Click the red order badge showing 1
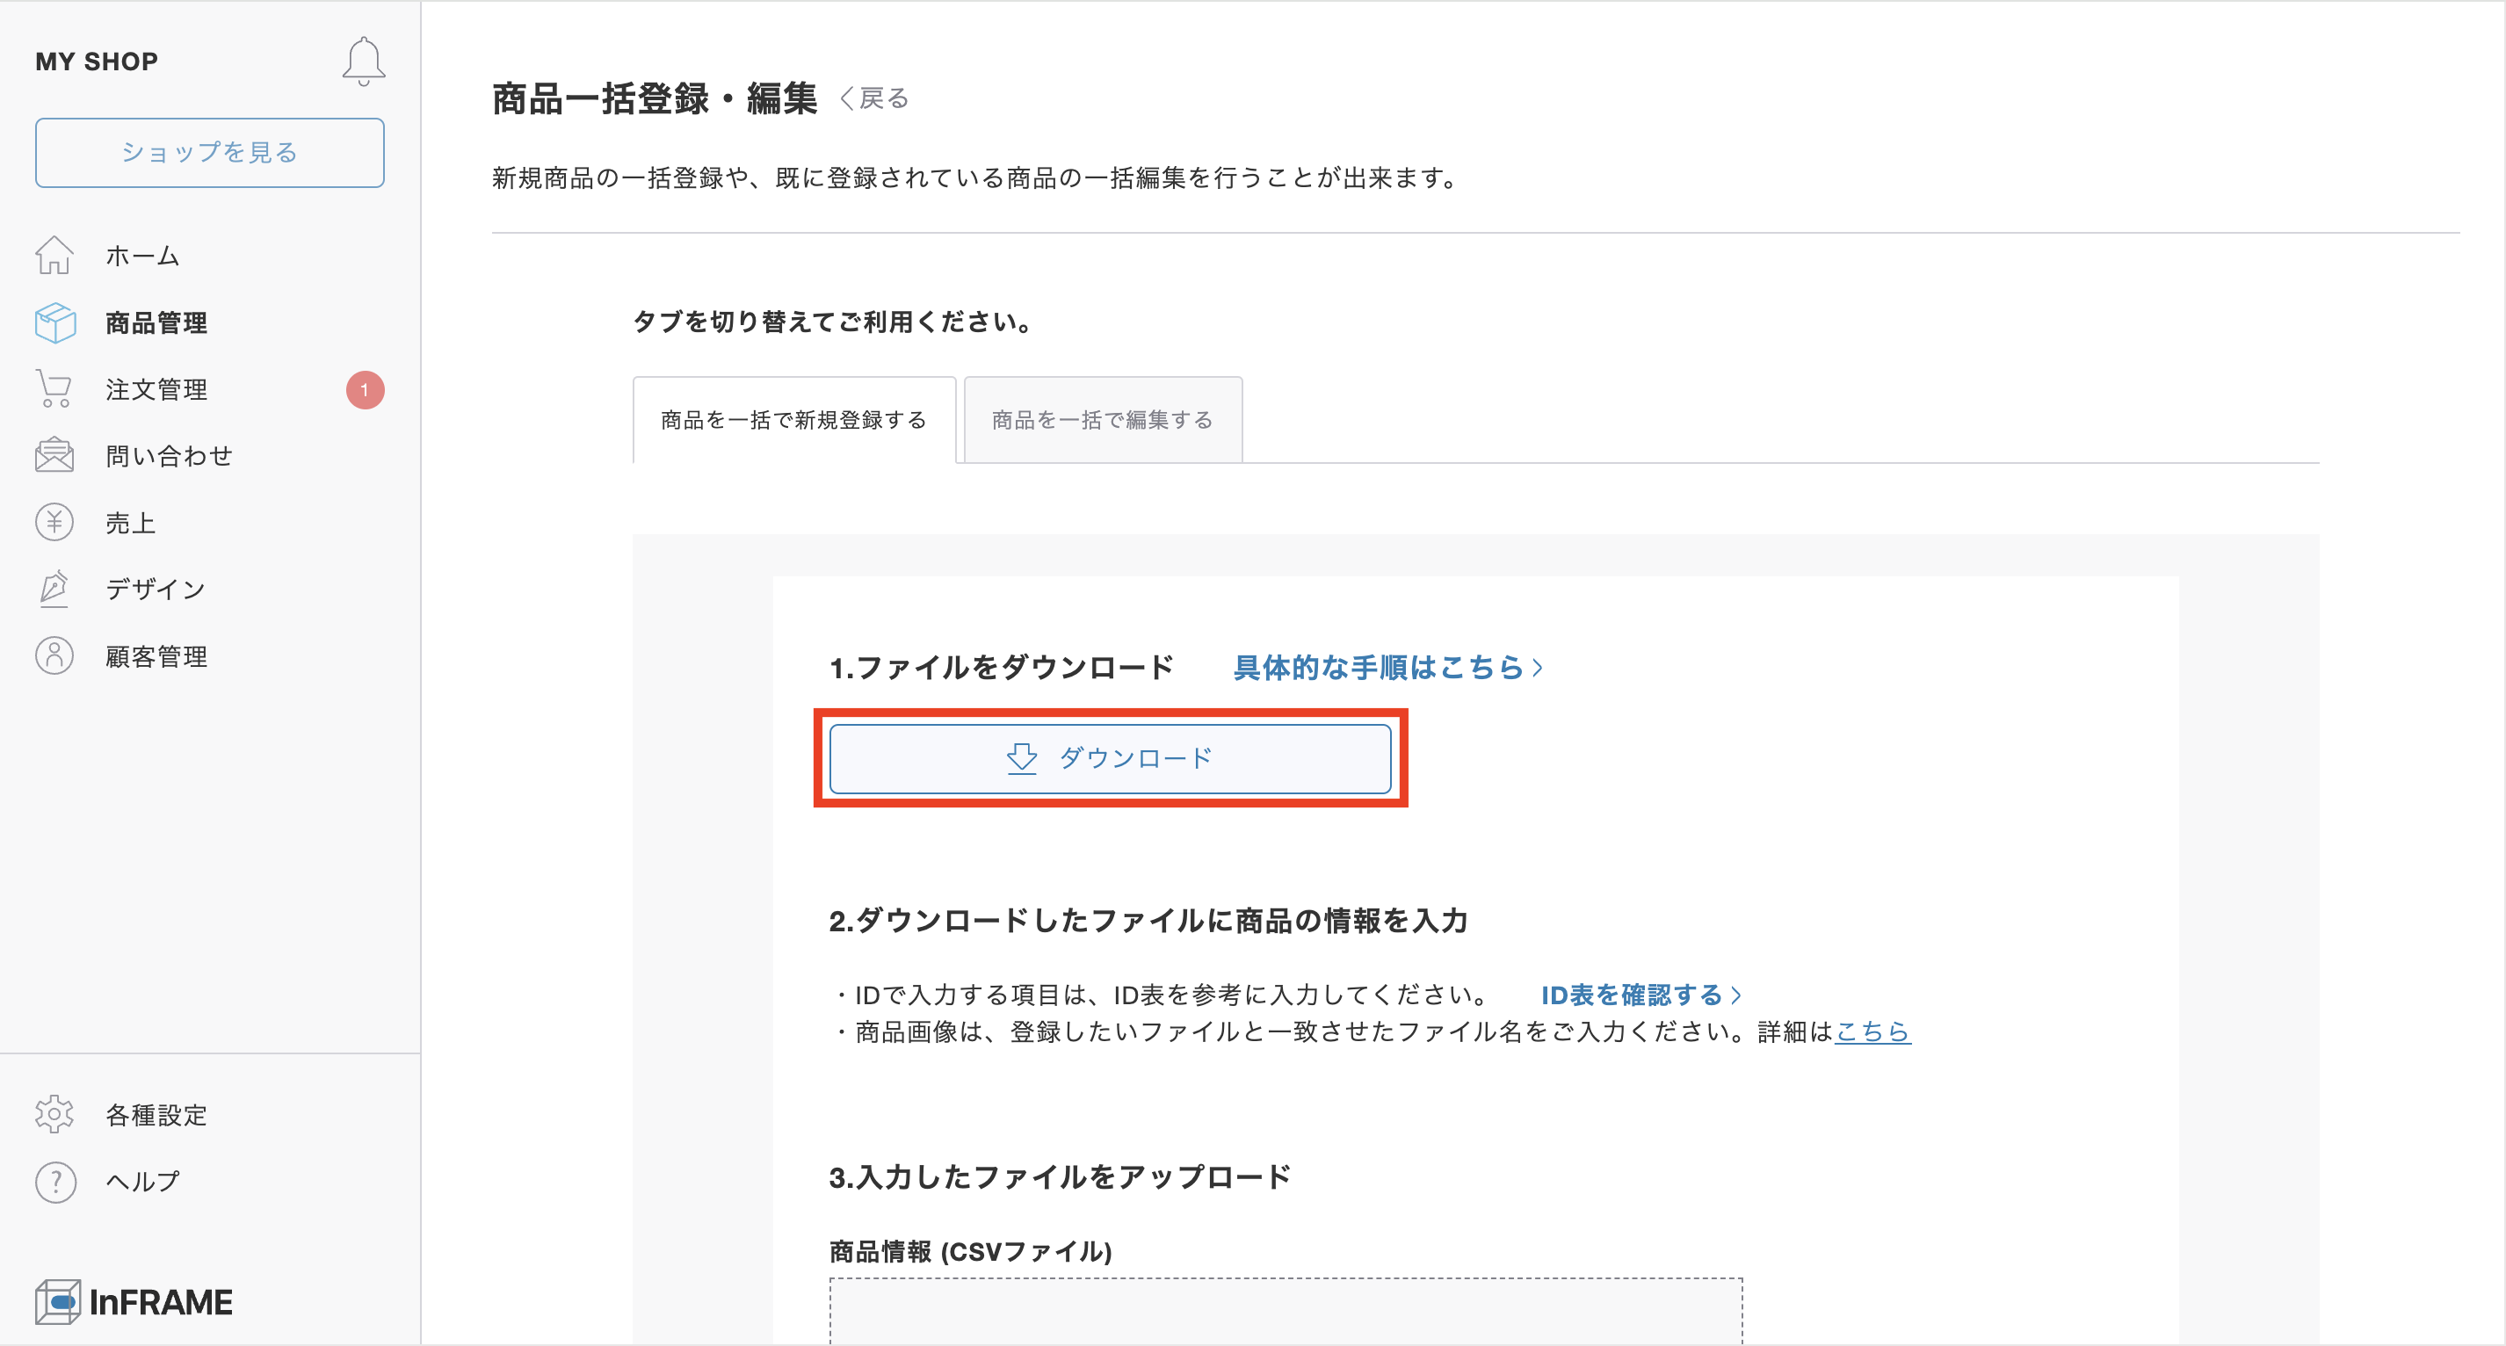The width and height of the screenshot is (2506, 1346). (365, 390)
